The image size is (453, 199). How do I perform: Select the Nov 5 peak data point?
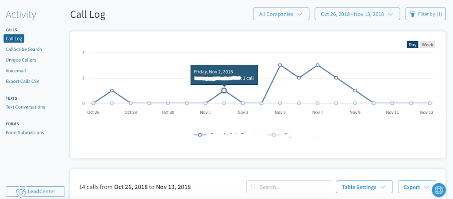click(280, 65)
